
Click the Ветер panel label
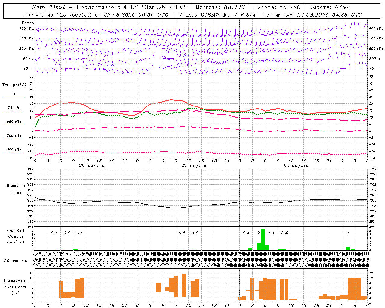pos(28,23)
